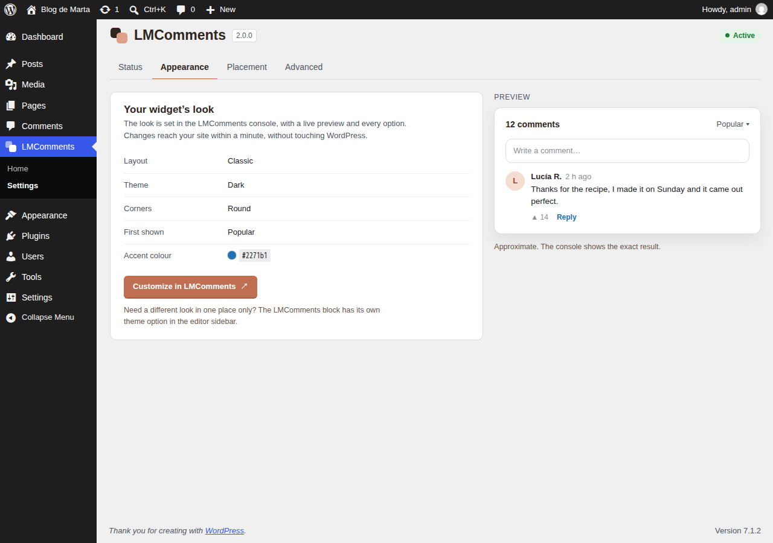Click the #2271b1 colour code
The width and height of the screenshot is (773, 543).
click(x=255, y=256)
